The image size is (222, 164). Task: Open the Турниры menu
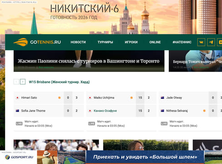(x=105, y=42)
